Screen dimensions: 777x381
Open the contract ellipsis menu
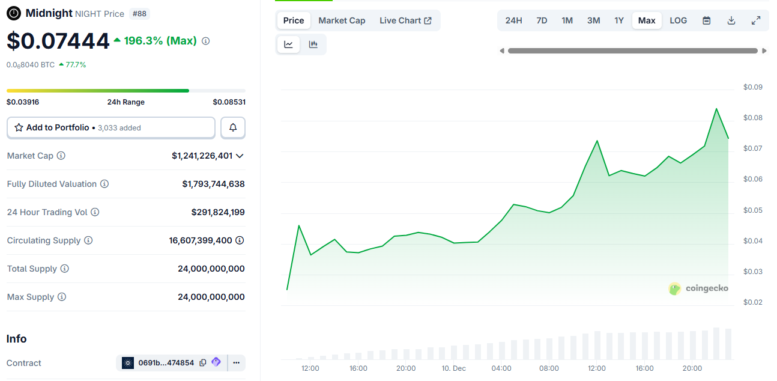click(236, 362)
